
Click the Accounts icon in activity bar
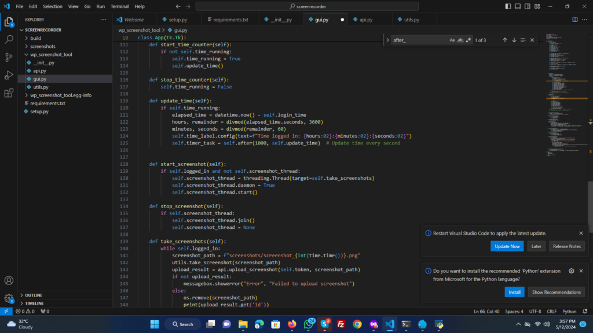9,281
